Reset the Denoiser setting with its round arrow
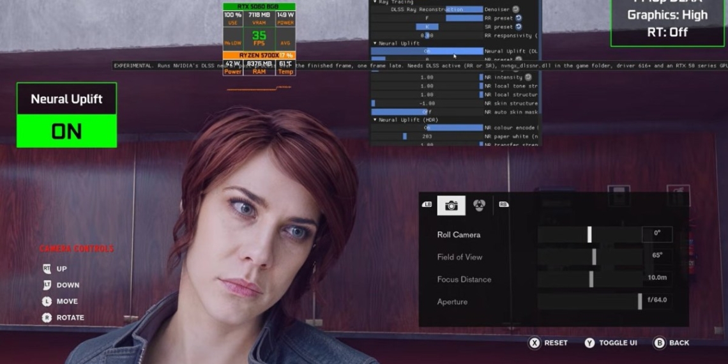This screenshot has width=728, height=364. 515,10
